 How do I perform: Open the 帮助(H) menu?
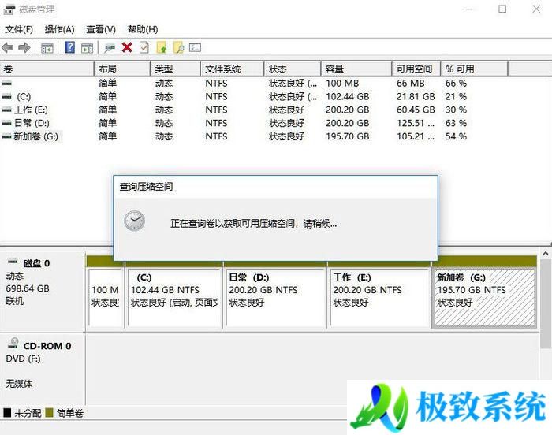coord(143,29)
